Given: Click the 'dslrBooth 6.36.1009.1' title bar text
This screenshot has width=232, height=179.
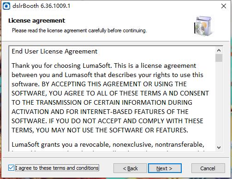Looking at the screenshot, I should click(42, 6).
